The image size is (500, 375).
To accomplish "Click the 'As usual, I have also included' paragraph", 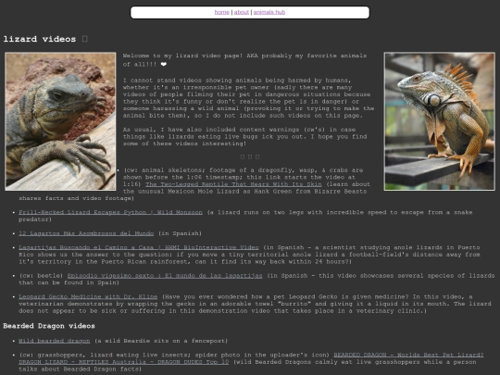I will (x=244, y=136).
